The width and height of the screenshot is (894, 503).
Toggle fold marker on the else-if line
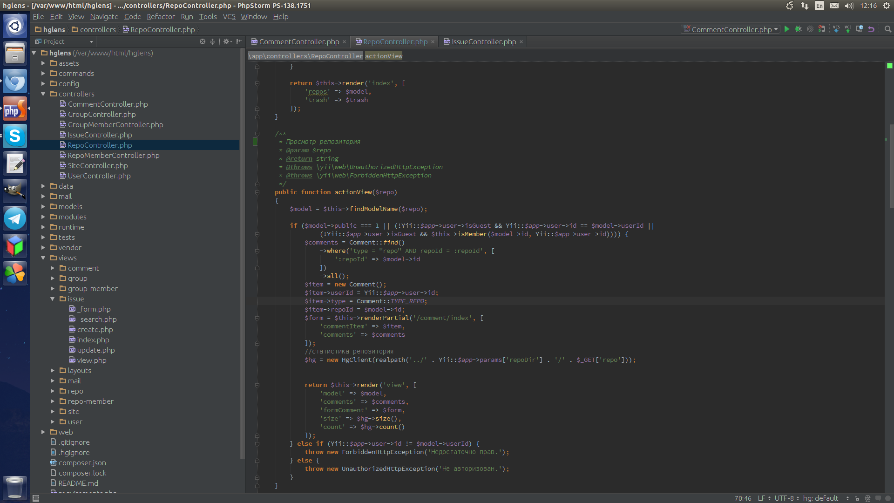[x=257, y=444]
